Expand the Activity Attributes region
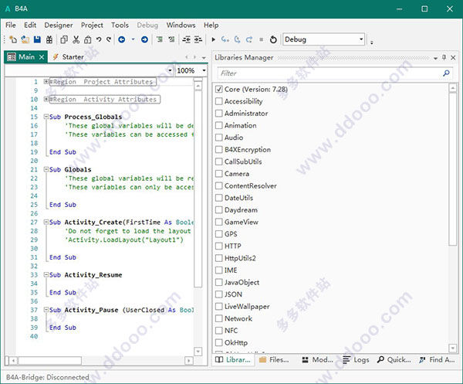 [x=46, y=99]
